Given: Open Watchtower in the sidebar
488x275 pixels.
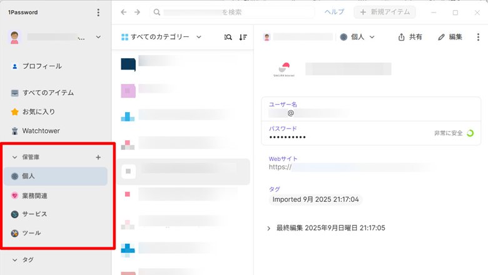Looking at the screenshot, I should click(40, 131).
